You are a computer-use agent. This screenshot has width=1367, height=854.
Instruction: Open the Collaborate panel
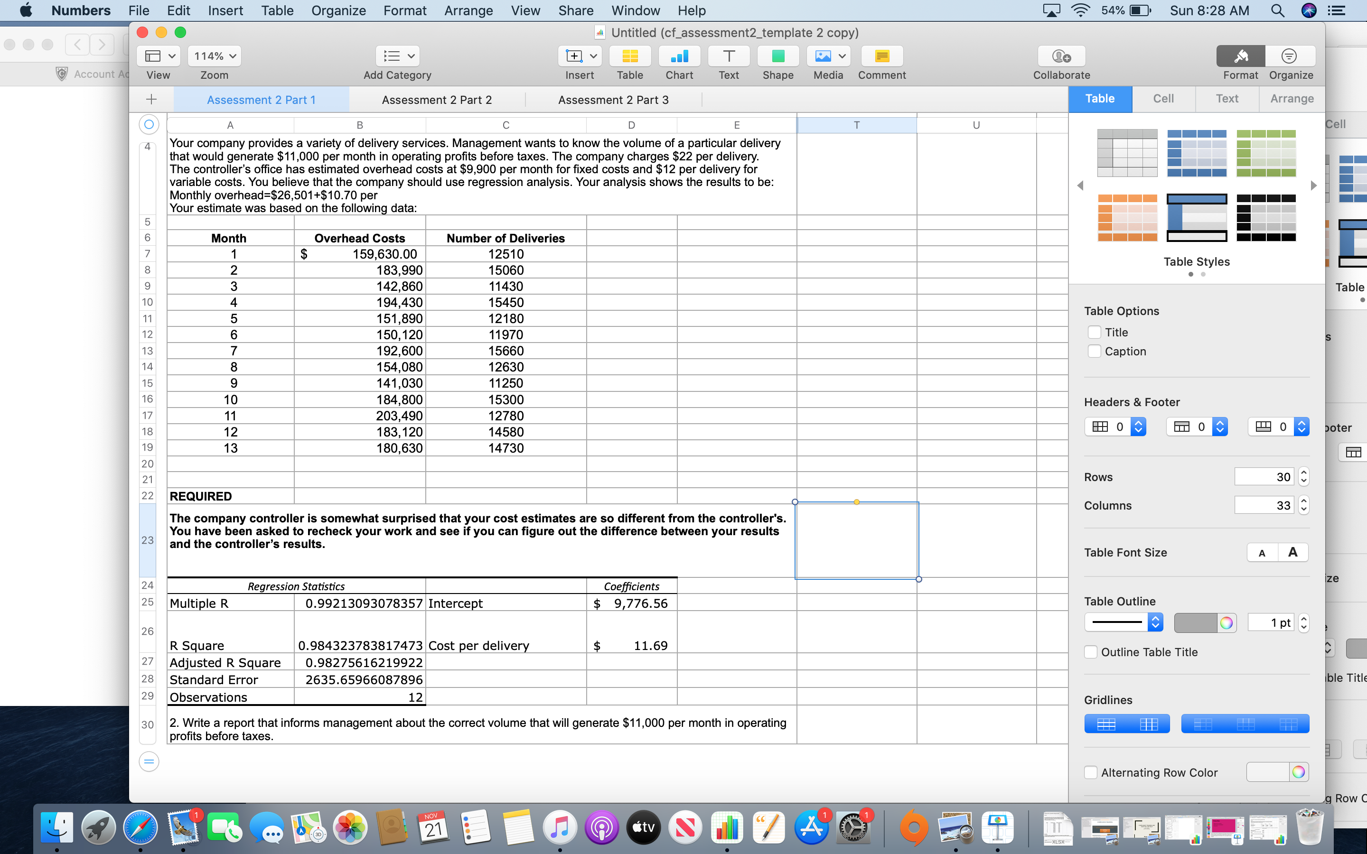click(x=1060, y=56)
